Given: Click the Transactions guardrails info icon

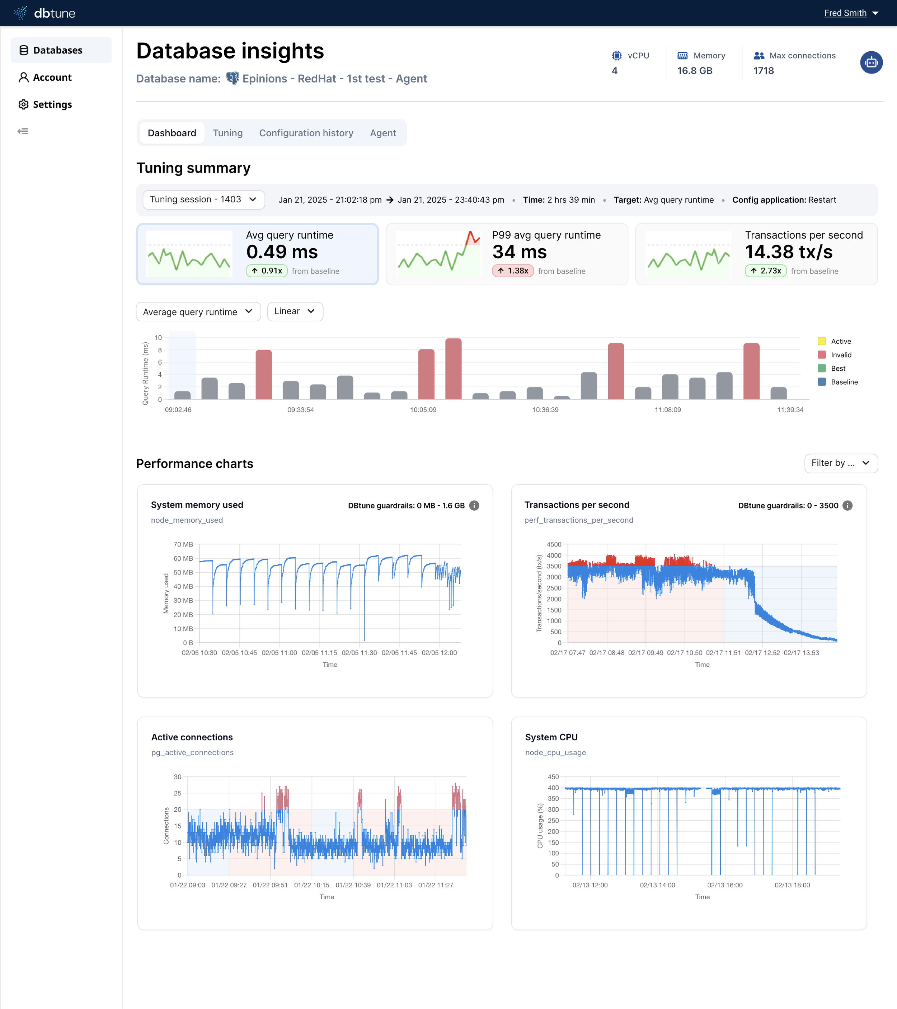Looking at the screenshot, I should (847, 506).
